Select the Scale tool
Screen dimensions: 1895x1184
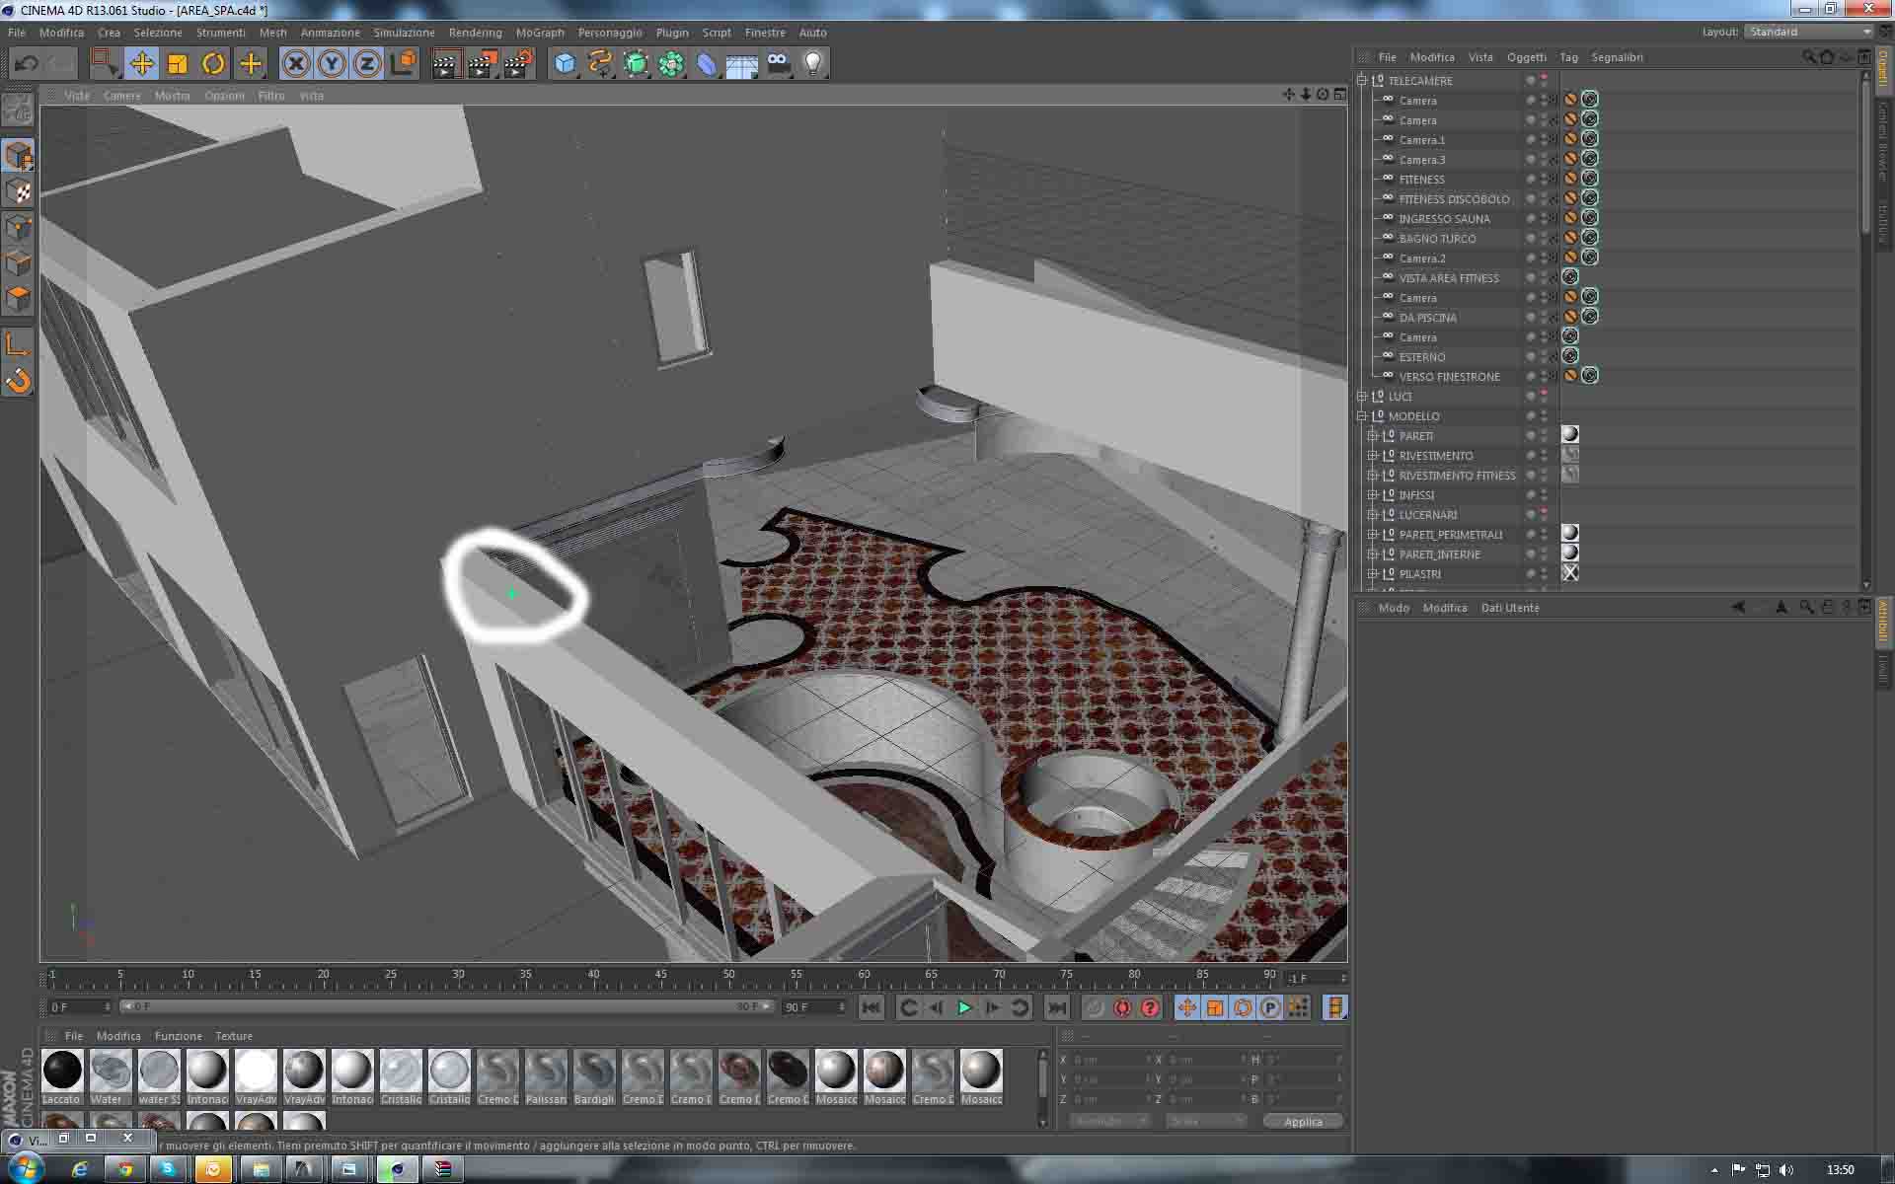(x=178, y=64)
